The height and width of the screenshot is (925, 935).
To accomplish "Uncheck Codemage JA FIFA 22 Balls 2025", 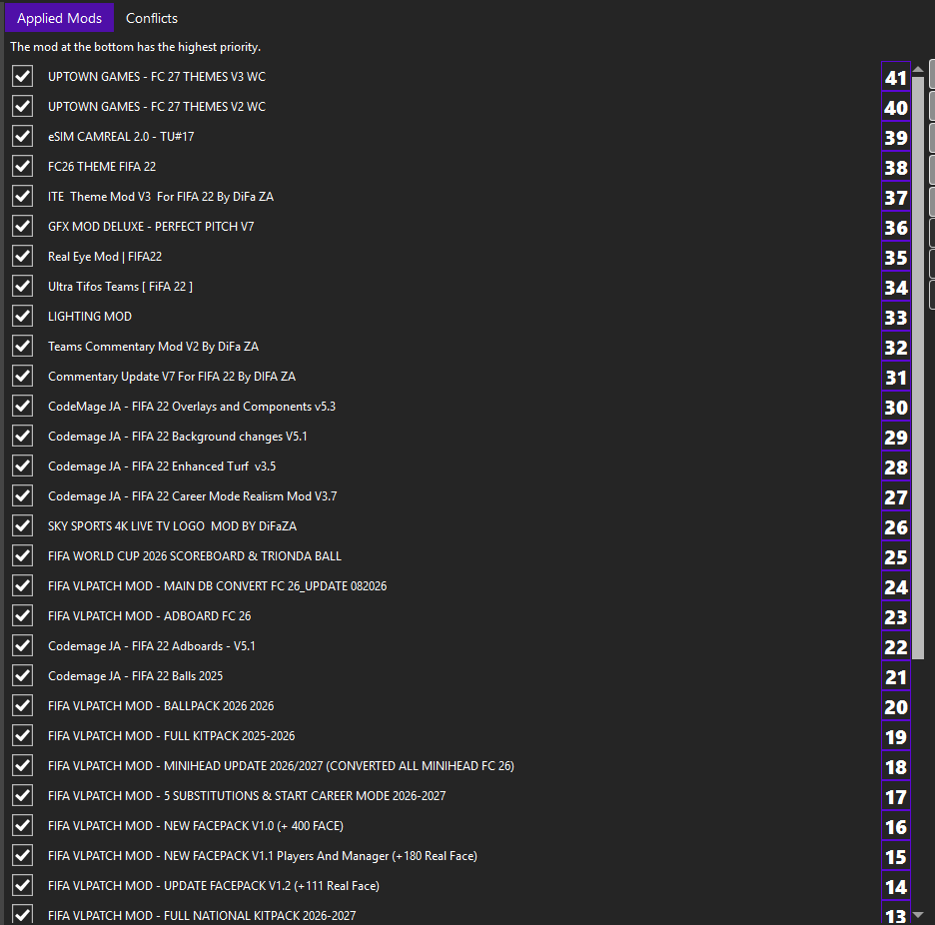I will tap(23, 675).
